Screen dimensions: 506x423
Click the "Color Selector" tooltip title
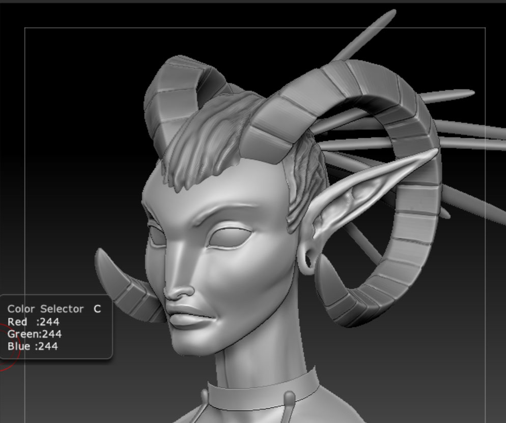(x=45, y=309)
